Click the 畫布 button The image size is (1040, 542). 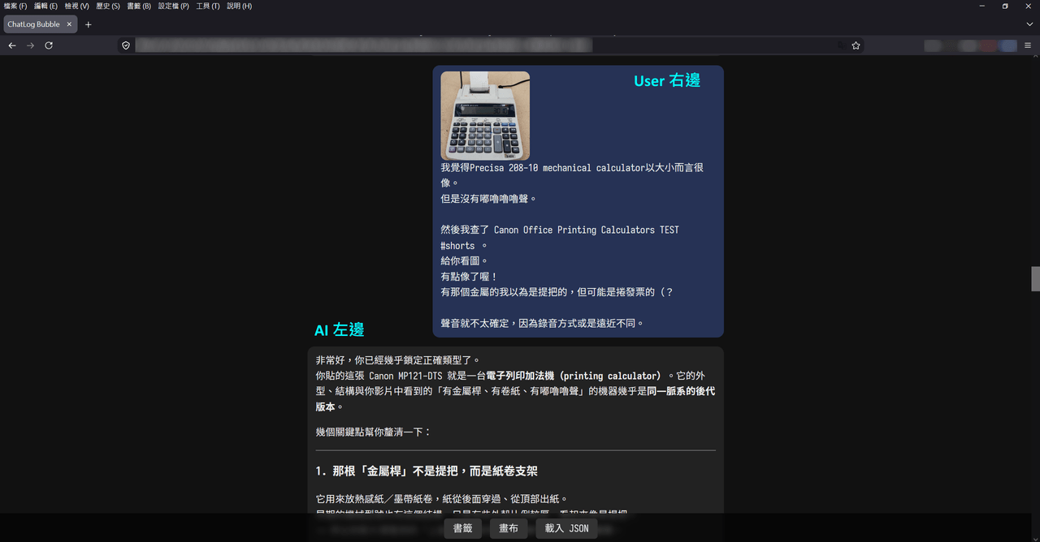pos(509,528)
